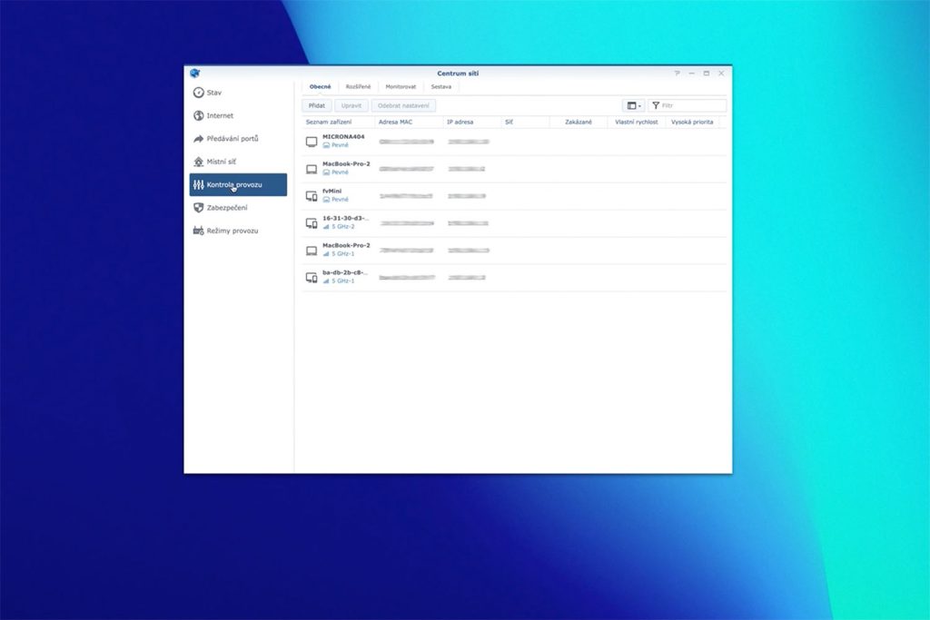Click the Adresa MAC column header
930x620 pixels.
pos(409,123)
